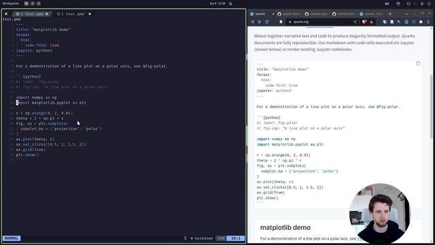This screenshot has width=435, height=245.
Task: Click 'import matplotlib.pyplot as plt' in editor
Action: click(51, 103)
